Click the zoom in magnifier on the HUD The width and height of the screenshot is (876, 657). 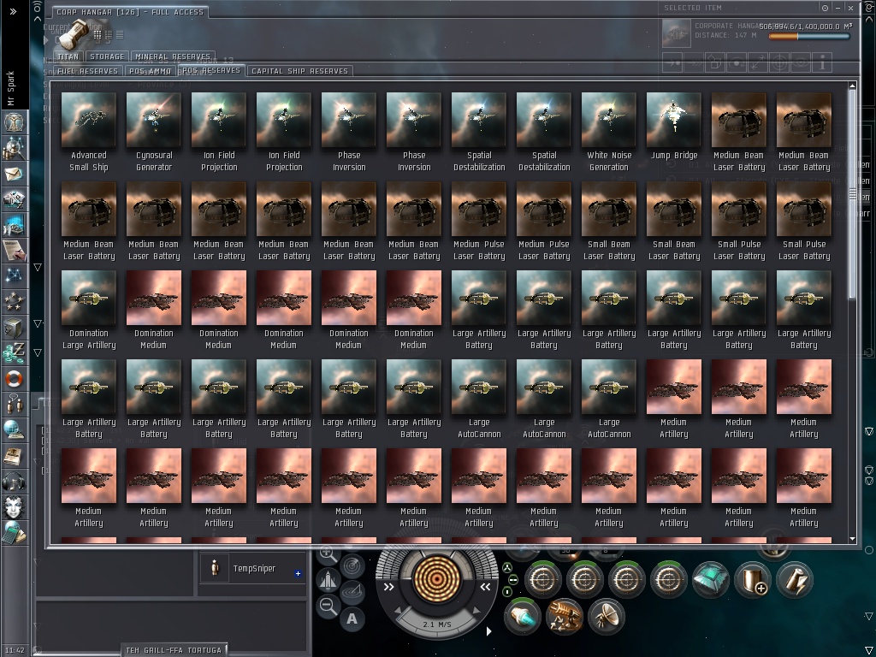click(328, 554)
